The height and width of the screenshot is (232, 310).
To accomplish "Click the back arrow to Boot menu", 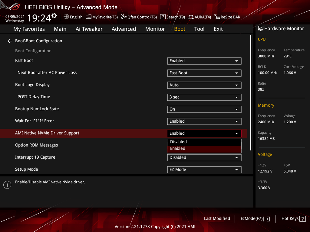I will [x=10, y=41].
